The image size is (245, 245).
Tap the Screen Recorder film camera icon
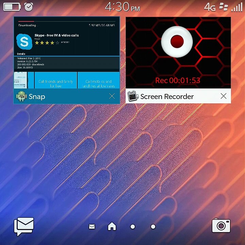point(133,96)
